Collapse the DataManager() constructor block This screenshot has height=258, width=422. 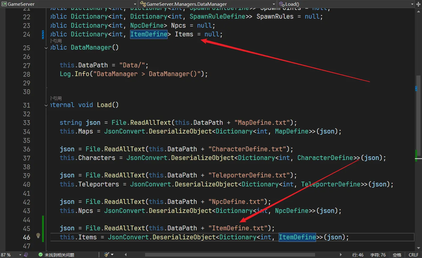click(46, 48)
